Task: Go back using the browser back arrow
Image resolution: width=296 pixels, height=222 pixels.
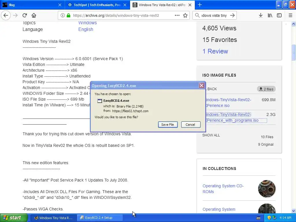Action: click(x=6, y=15)
